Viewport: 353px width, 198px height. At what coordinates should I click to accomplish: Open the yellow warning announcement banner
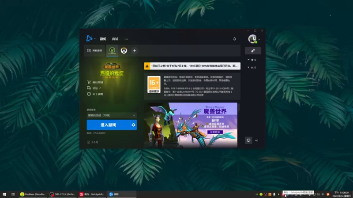(192, 66)
